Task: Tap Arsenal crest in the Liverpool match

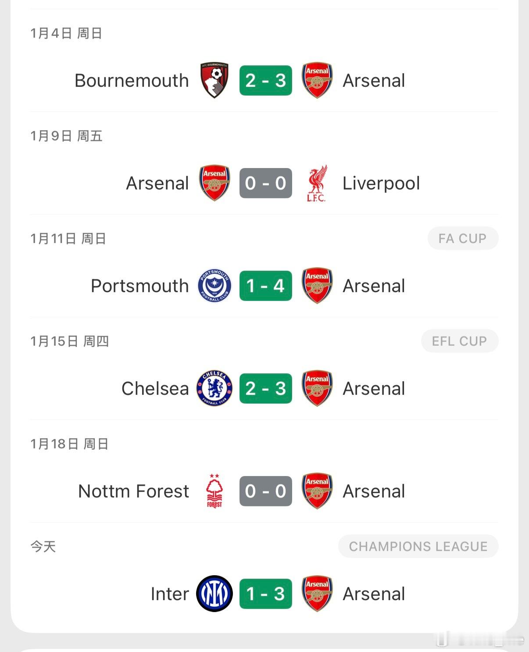Action: 214,183
